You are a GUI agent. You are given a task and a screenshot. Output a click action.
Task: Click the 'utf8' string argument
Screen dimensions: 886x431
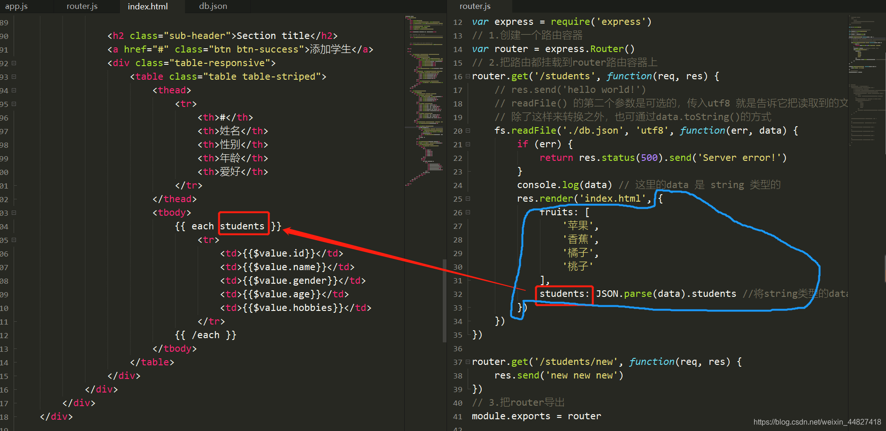[x=652, y=130]
